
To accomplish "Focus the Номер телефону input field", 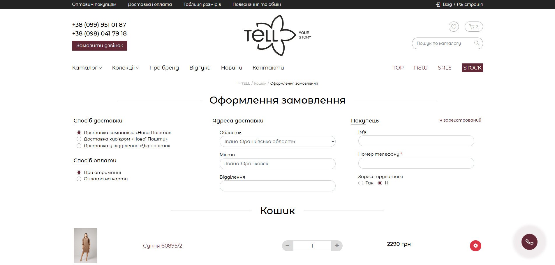I will pyautogui.click(x=416, y=163).
